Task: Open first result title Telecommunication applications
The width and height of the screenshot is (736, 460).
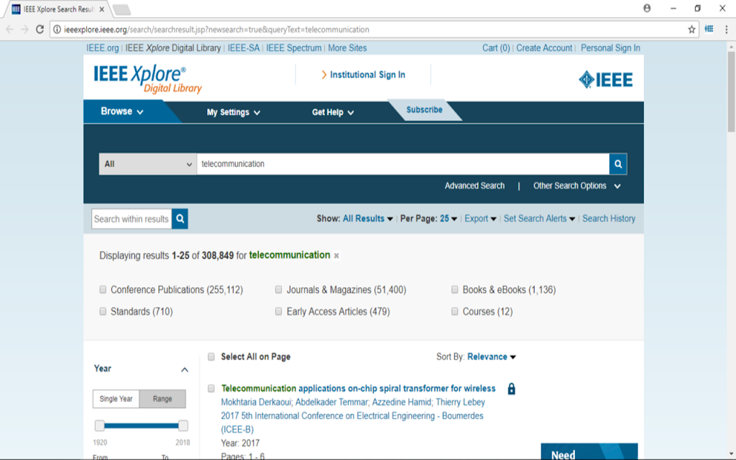Action: pyautogui.click(x=358, y=389)
